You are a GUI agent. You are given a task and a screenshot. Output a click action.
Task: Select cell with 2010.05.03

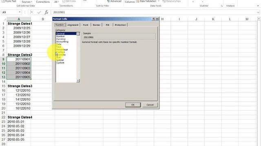pos(19,131)
